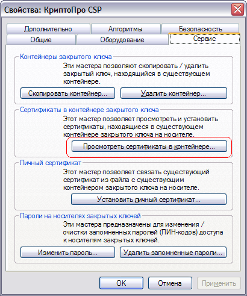The width and height of the screenshot is (247, 296).
Task: Close the КриптоПро CSP properties window
Action: pos(237,9)
